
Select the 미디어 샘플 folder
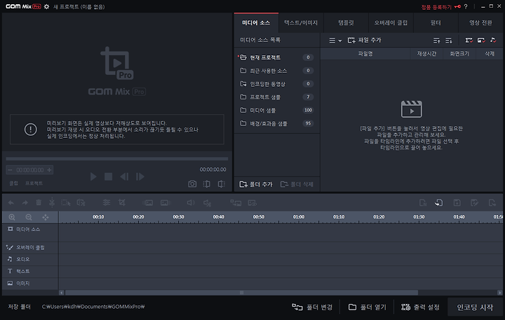(x=276, y=111)
